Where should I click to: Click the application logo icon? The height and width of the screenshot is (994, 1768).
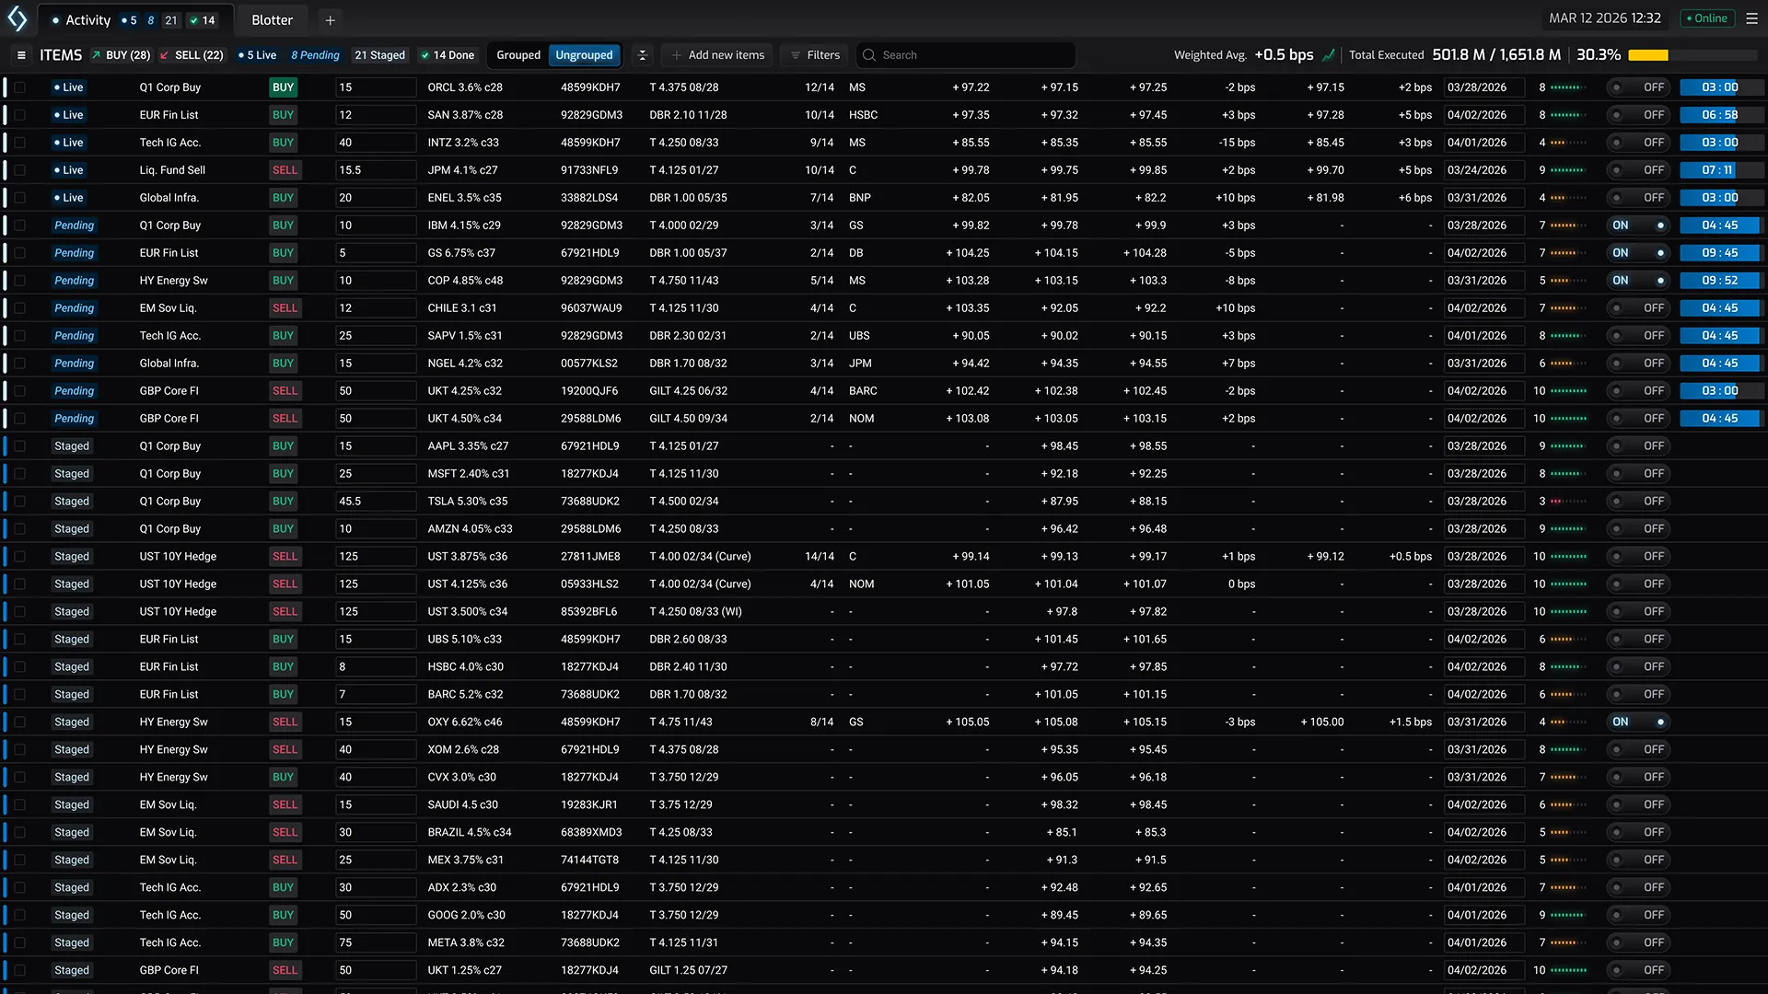[x=17, y=18]
